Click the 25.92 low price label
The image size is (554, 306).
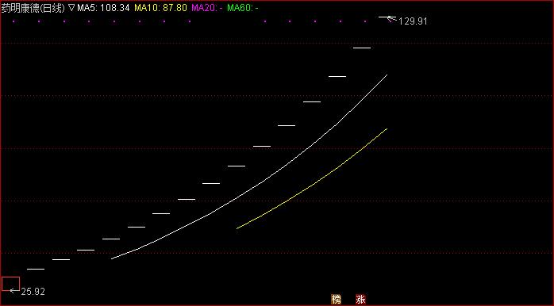tap(33, 292)
